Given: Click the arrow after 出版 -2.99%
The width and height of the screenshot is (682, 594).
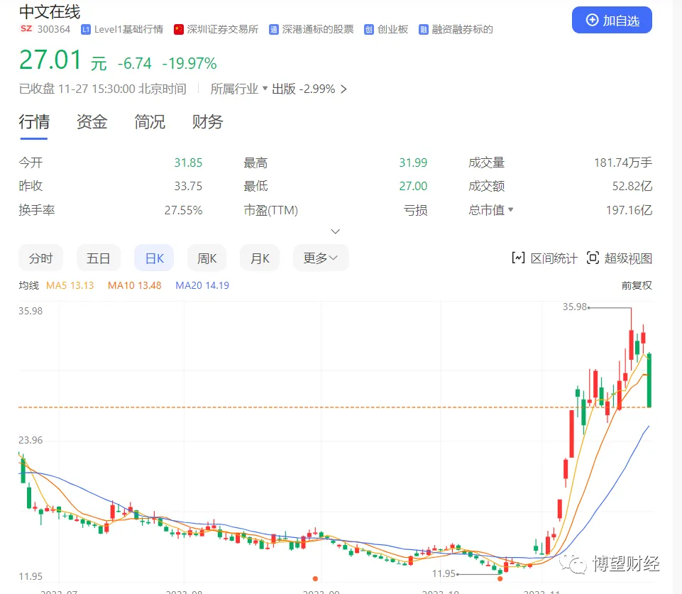Looking at the screenshot, I should point(343,89).
